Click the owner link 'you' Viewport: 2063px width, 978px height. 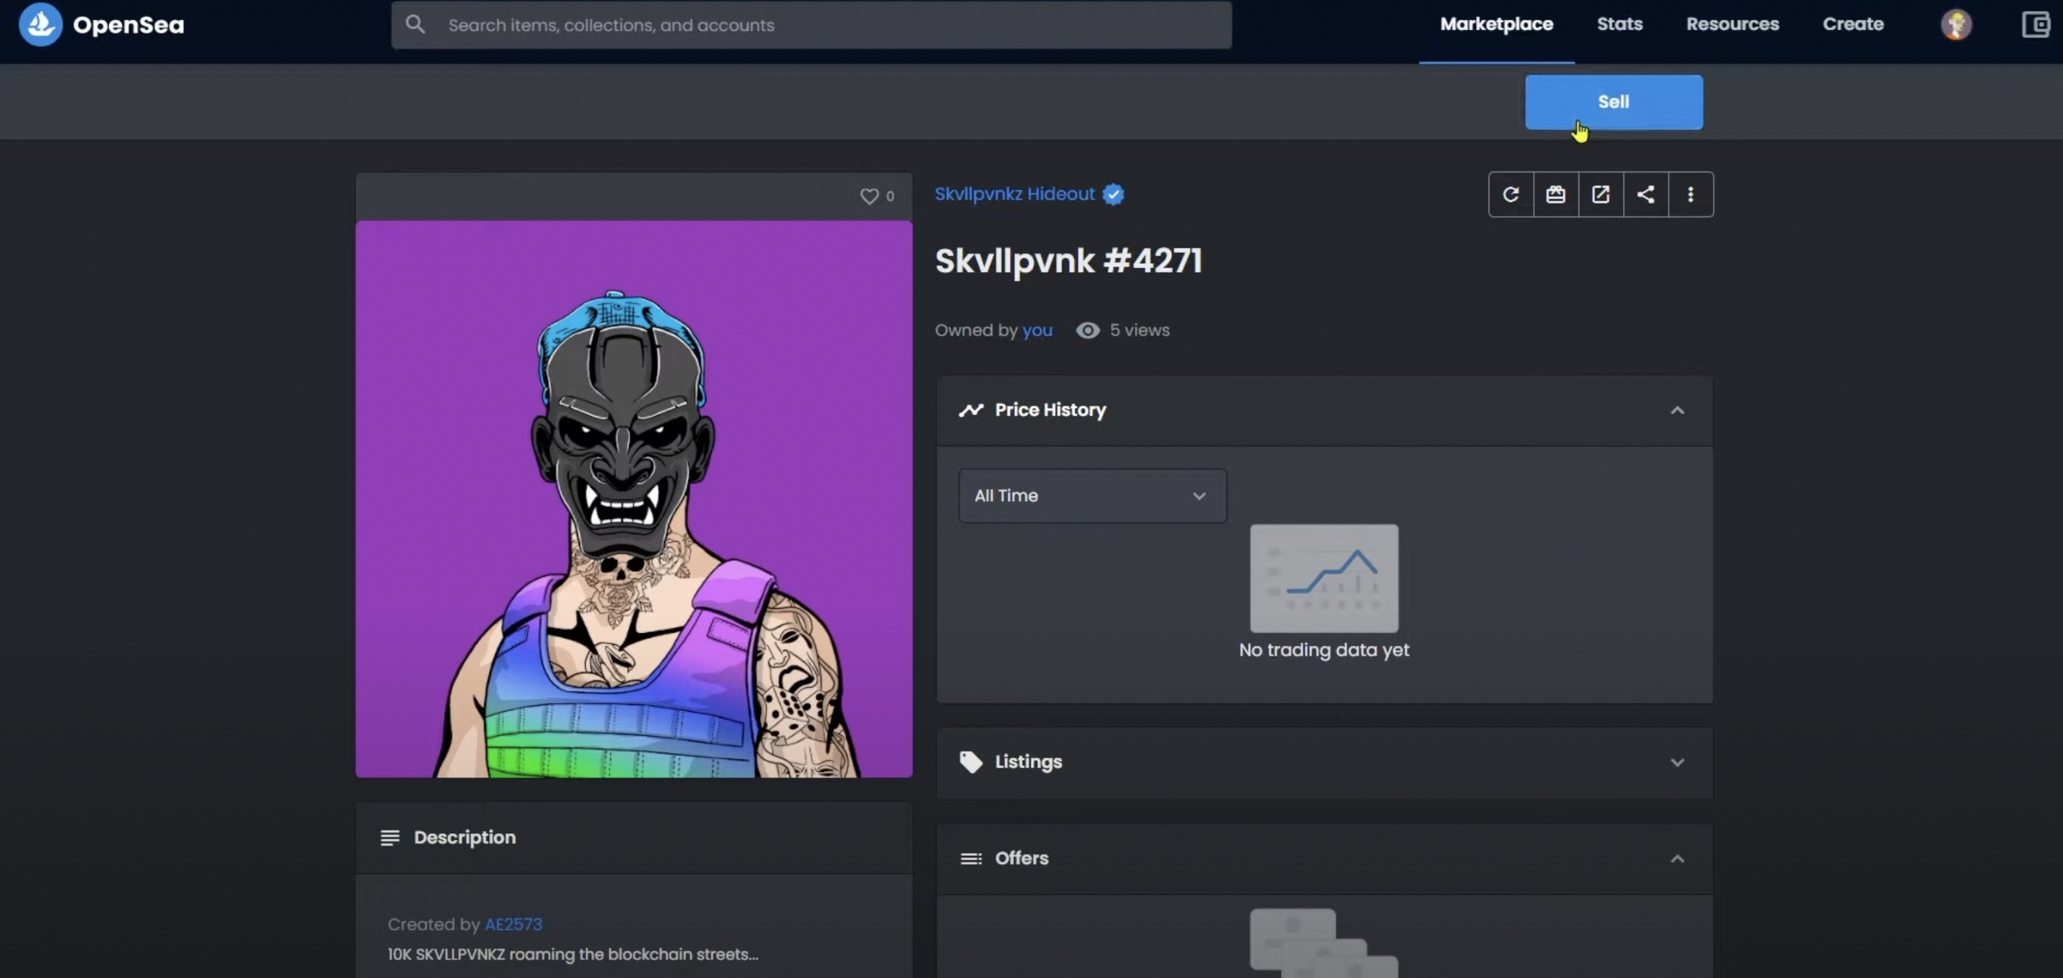pos(1037,330)
